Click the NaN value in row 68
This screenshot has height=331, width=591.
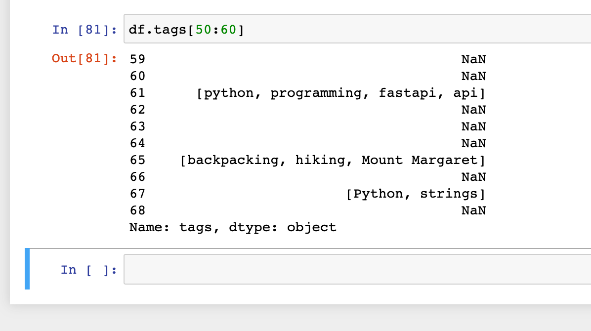point(473,210)
